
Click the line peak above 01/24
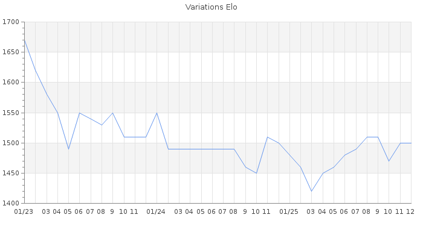point(157,113)
